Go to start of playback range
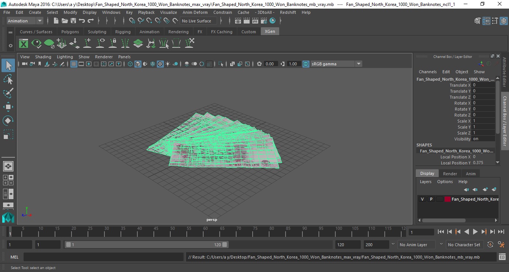509x272 pixels. 441,232
